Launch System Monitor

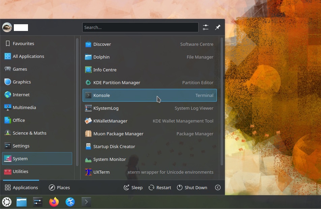pos(149,159)
